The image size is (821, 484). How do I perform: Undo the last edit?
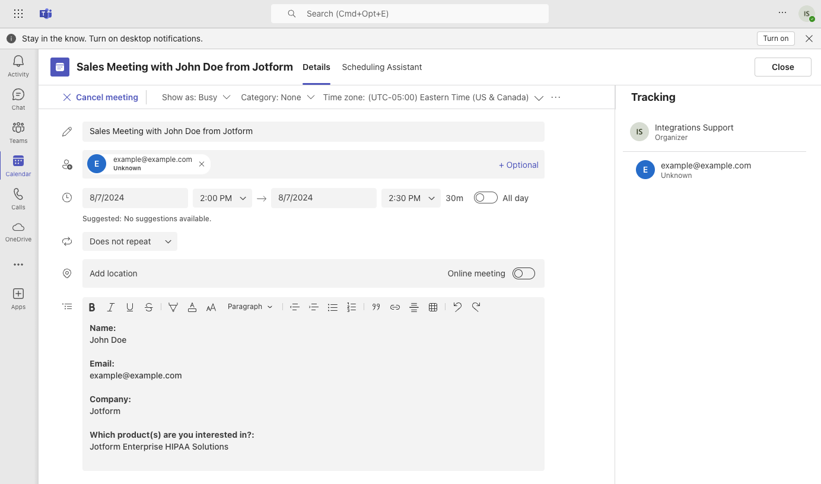(x=457, y=307)
